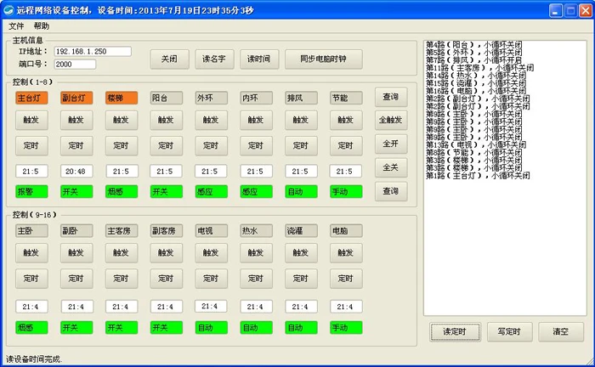Click the 同步电脑时钟 button
This screenshot has height=367, width=595.
[323, 59]
